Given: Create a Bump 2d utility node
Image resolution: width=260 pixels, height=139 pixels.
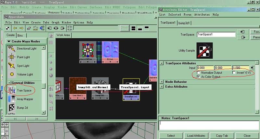Looking at the screenshot, I should [x=23, y=108].
